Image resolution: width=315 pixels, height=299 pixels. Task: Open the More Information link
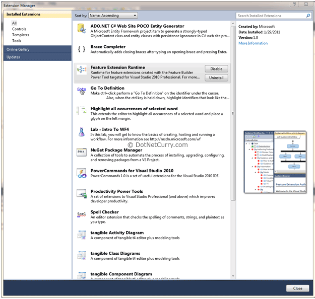(253, 43)
